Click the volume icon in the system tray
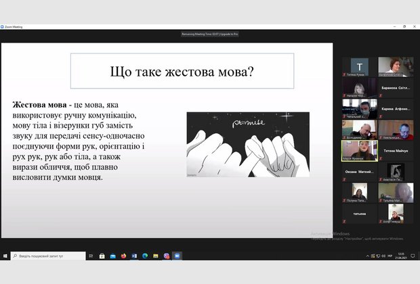Screen dimensions: 420x284 click(382, 256)
